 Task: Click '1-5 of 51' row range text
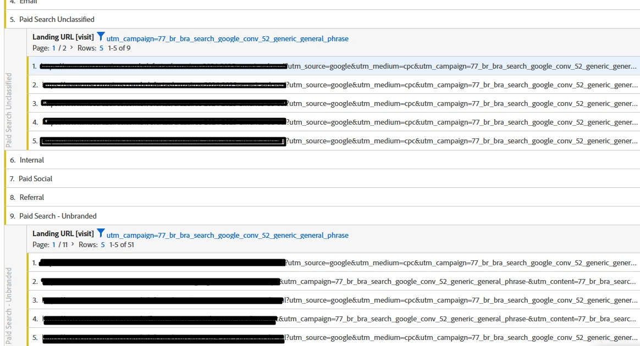click(122, 244)
